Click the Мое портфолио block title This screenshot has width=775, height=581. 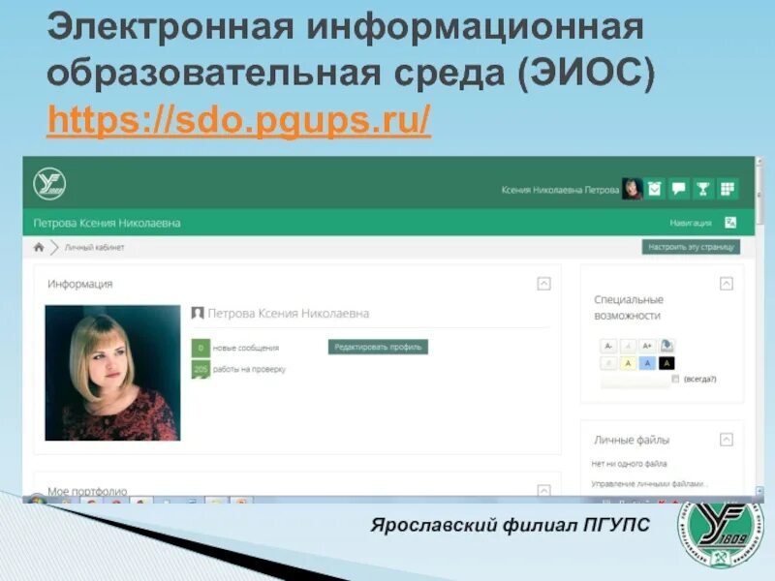click(x=87, y=491)
